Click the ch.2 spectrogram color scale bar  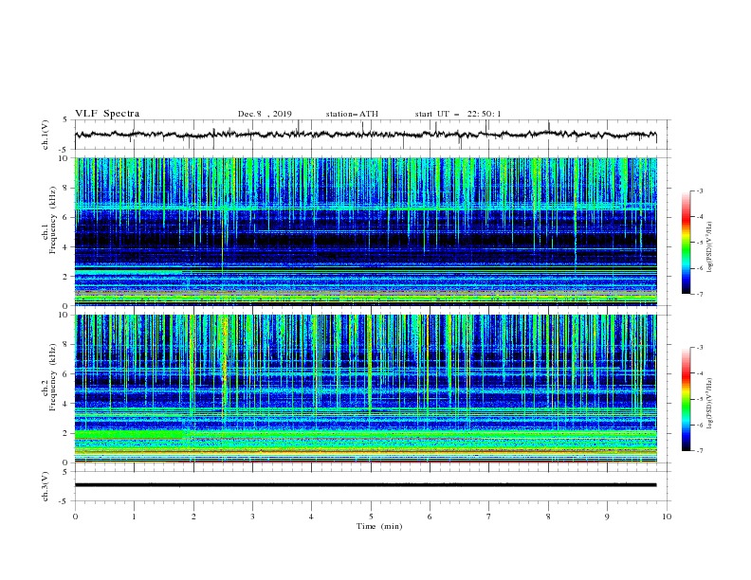tap(687, 399)
